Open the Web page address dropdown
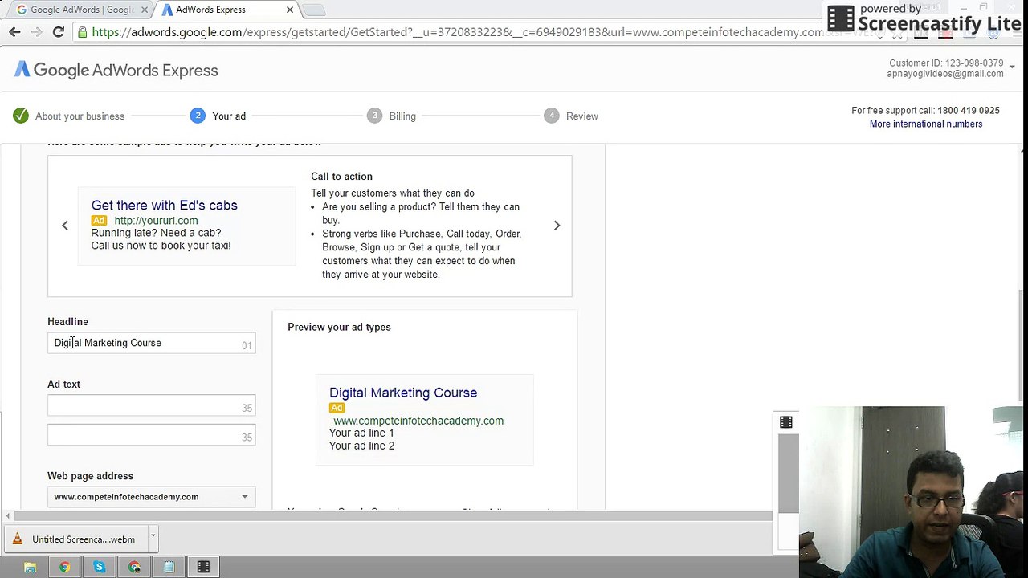 [151, 497]
